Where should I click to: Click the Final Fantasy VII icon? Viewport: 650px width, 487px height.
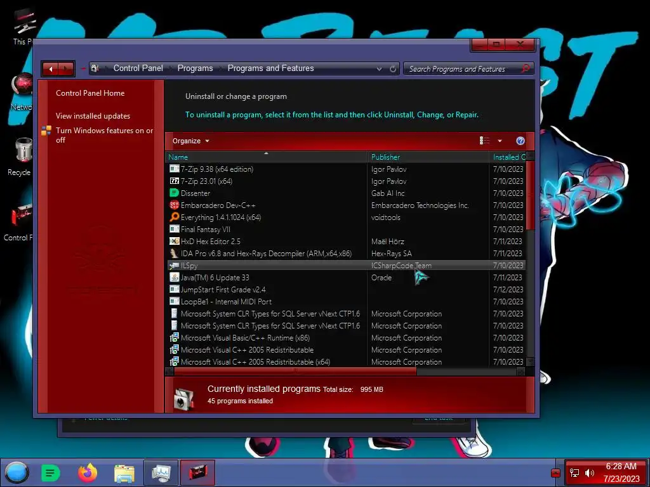[174, 229]
